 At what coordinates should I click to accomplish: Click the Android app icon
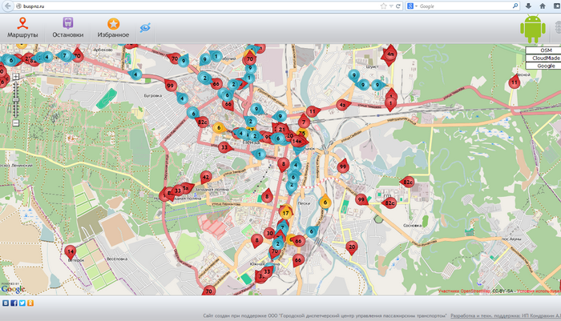click(532, 30)
